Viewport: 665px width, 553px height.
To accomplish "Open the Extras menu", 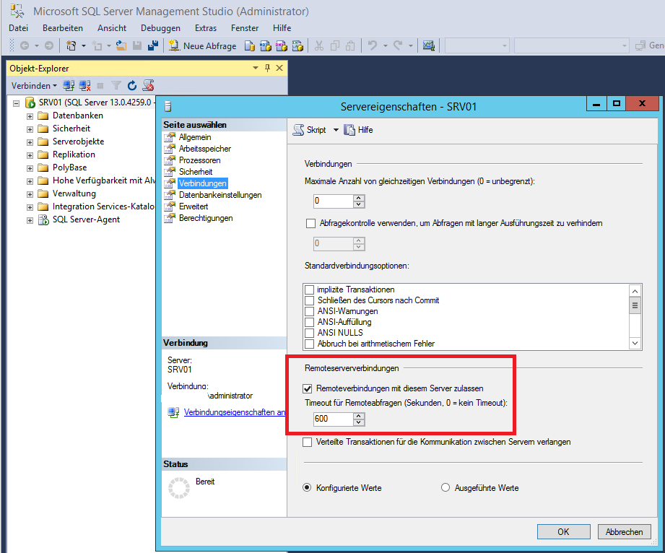I will tap(205, 28).
